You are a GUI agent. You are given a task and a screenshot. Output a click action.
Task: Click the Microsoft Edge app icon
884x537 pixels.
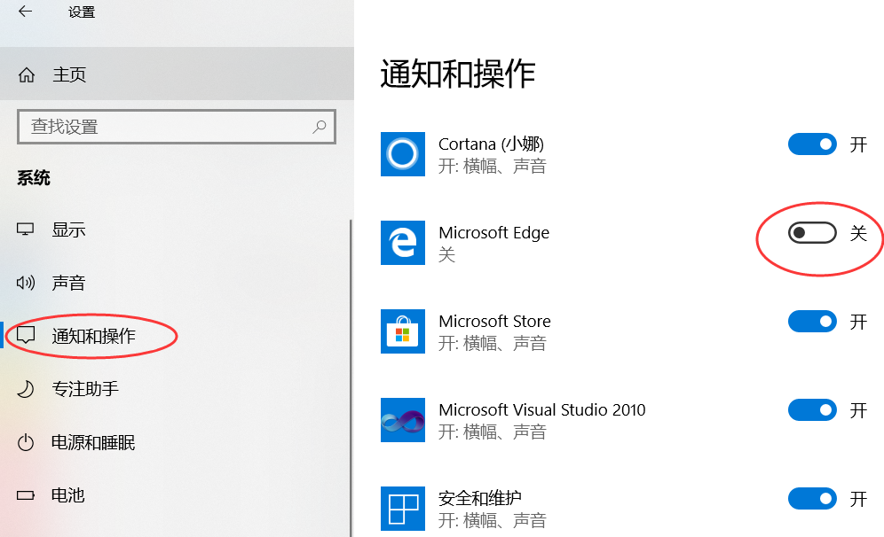403,243
